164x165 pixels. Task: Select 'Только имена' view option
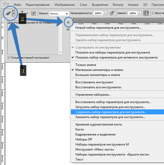coord(86,65)
